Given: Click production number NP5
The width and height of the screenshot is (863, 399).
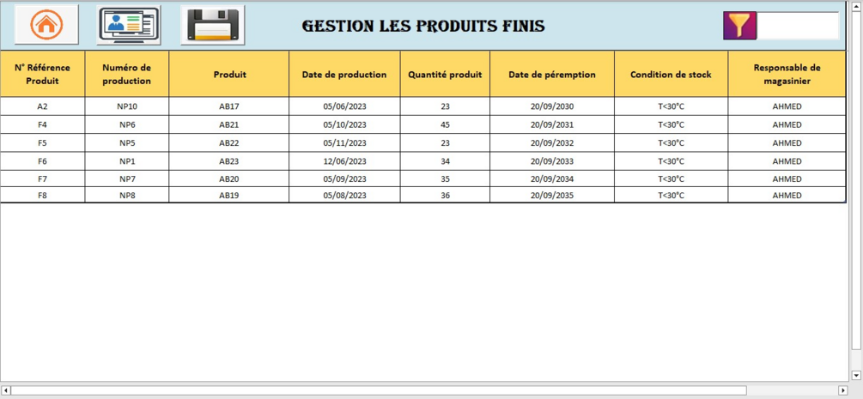Looking at the screenshot, I should (x=126, y=143).
